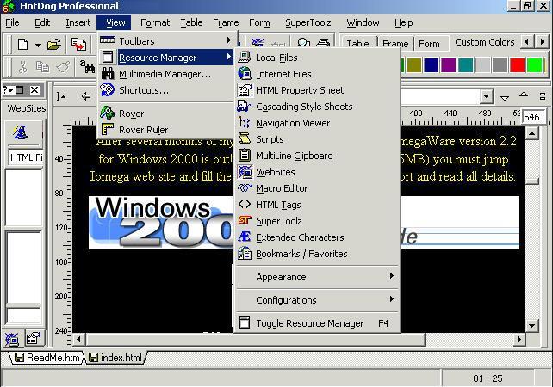
Task: Select Toggle Resource Manager F4
Action: (317, 323)
